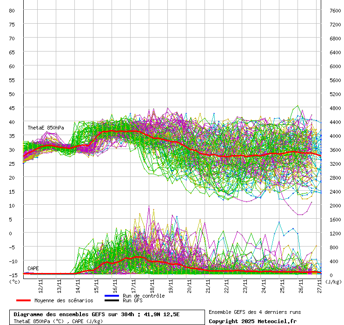Screen dimensions: 344x325
Task: Click the red Moyenne des scénarios legend line
Action: tap(23, 300)
